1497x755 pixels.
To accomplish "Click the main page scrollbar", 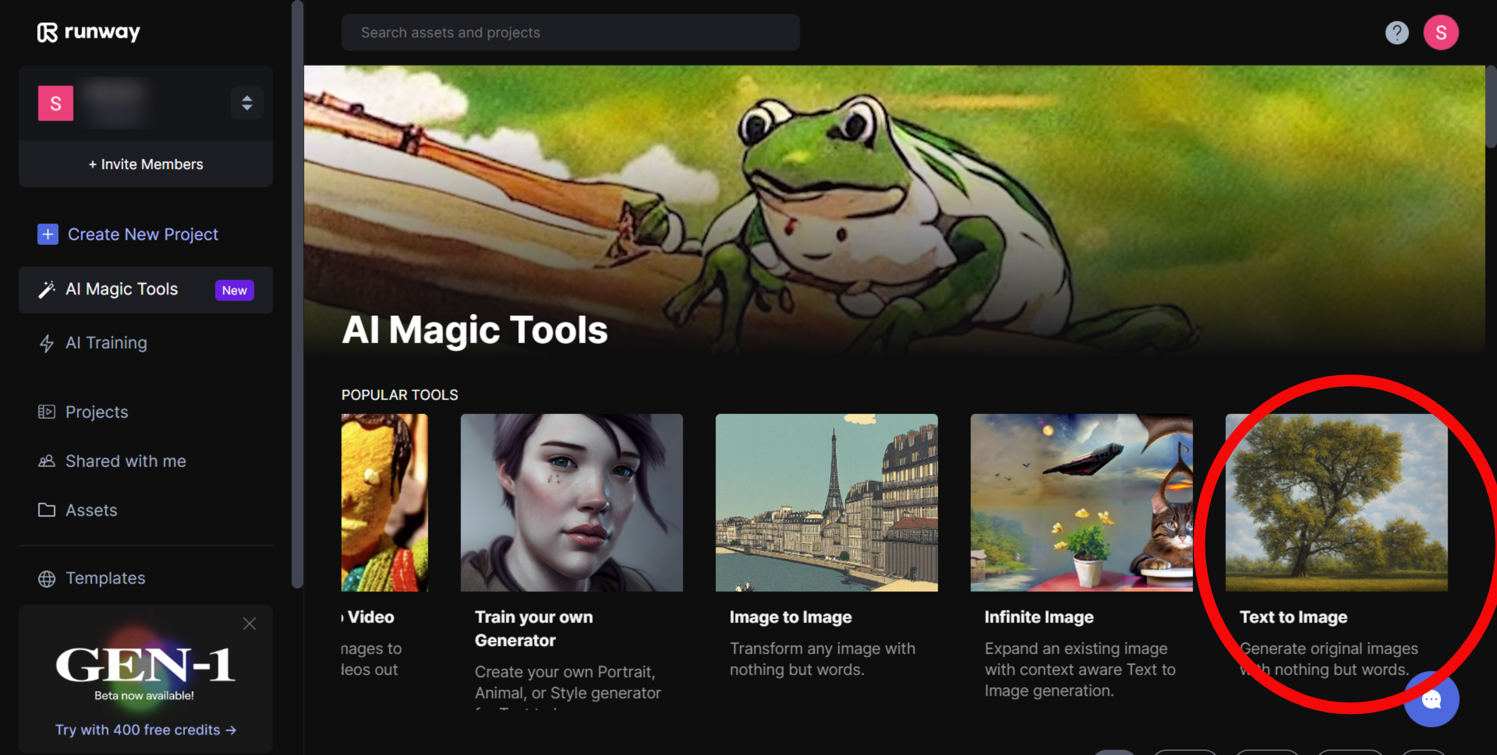I will (1491, 107).
